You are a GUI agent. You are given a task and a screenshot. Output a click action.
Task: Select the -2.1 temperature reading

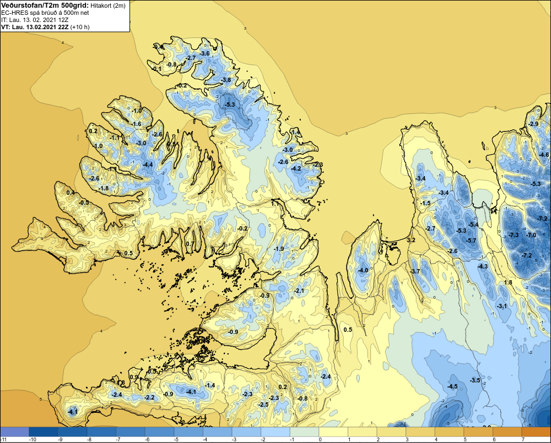[x=299, y=291]
